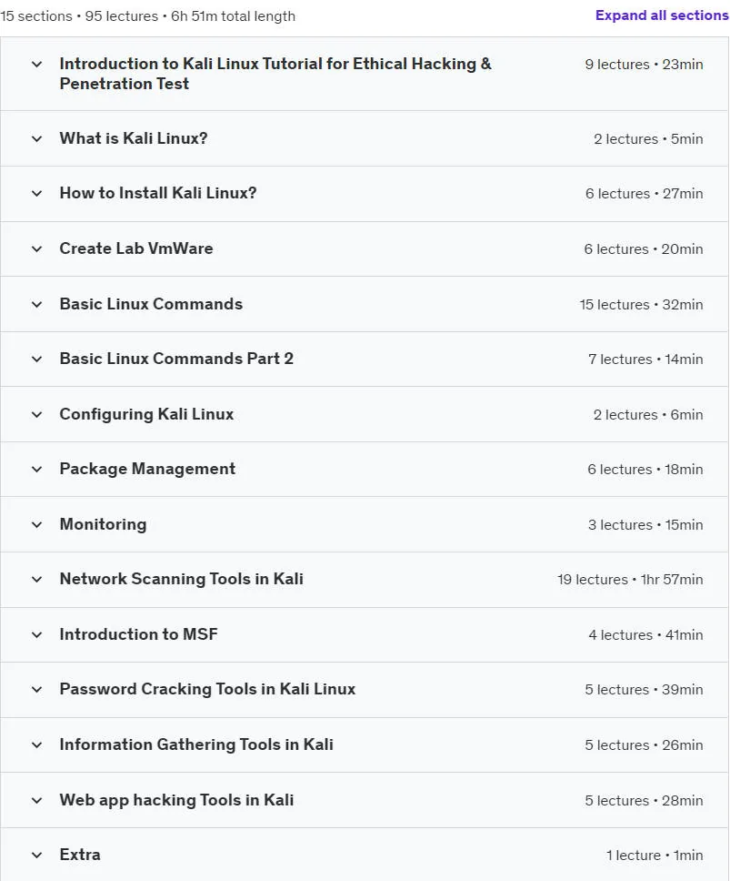The image size is (730, 881).
Task: Click the 15 lectures 32min summary
Action: [x=641, y=305]
